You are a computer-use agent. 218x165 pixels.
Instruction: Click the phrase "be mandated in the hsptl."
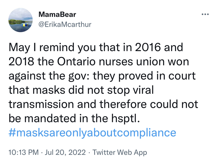[x=74, y=118]
